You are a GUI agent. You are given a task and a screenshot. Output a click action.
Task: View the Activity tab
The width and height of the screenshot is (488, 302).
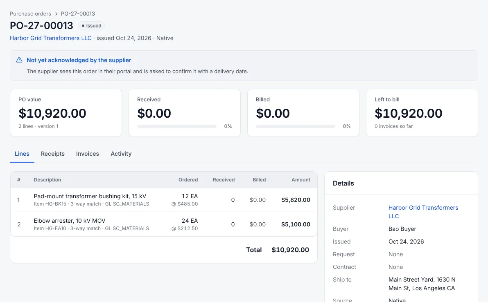pyautogui.click(x=121, y=154)
